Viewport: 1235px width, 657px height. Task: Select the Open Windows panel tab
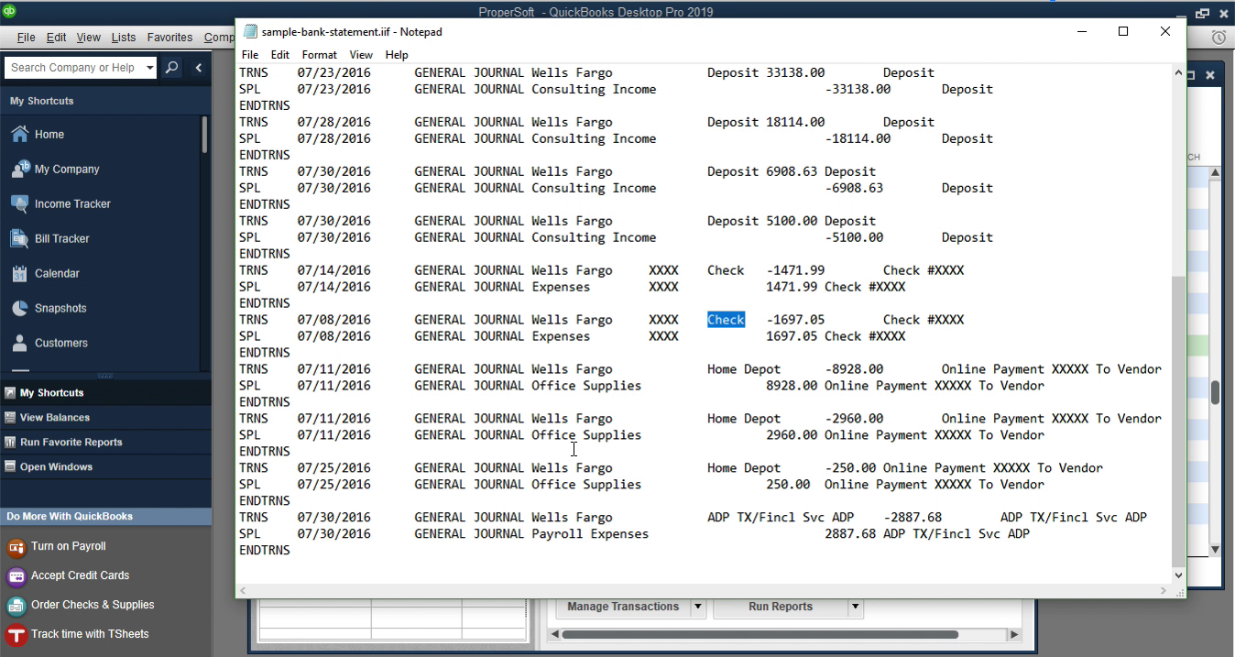coord(105,466)
